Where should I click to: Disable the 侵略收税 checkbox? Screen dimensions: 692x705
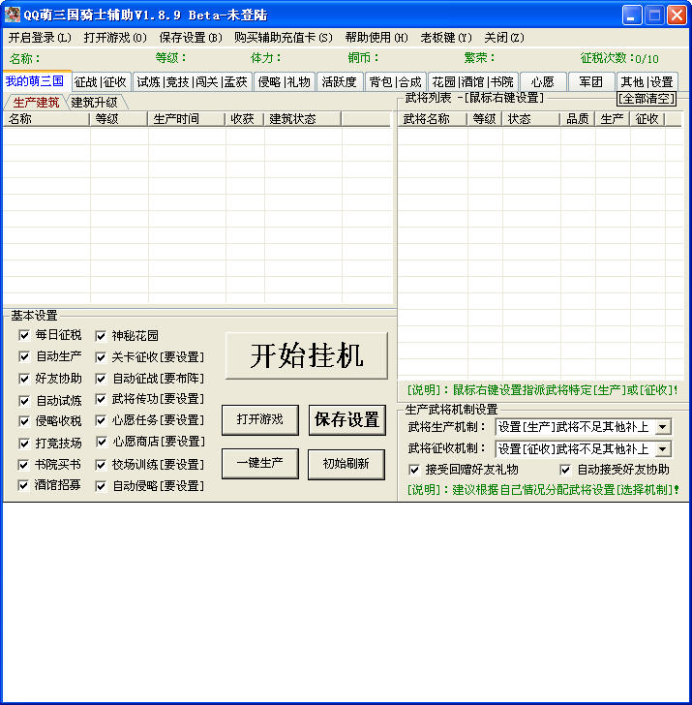pos(24,421)
